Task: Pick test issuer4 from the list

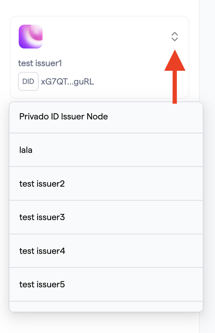Action: tap(106, 251)
